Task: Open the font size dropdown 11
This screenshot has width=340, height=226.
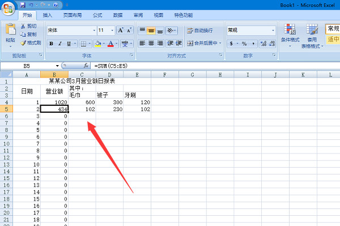Action: pos(112,31)
